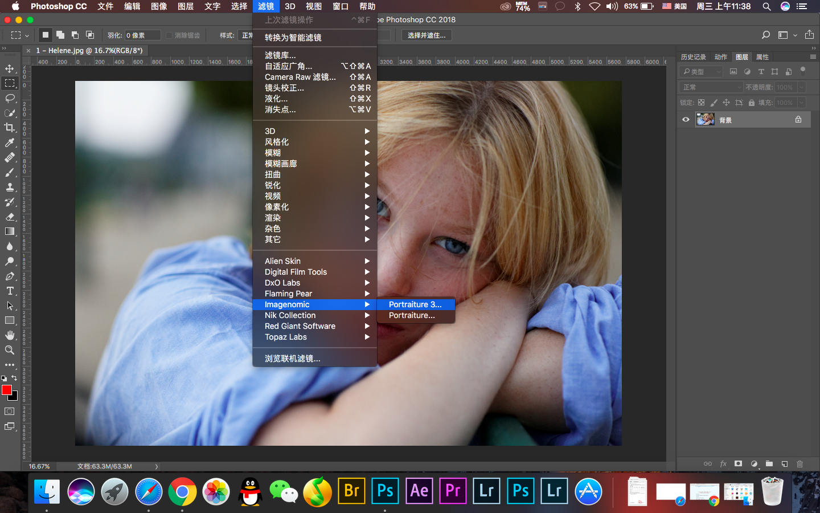
Task: Click the 选择并遮住... button
Action: pos(427,35)
